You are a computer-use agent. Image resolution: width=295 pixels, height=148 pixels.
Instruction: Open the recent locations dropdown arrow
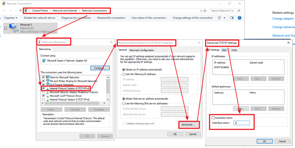tap(16, 11)
